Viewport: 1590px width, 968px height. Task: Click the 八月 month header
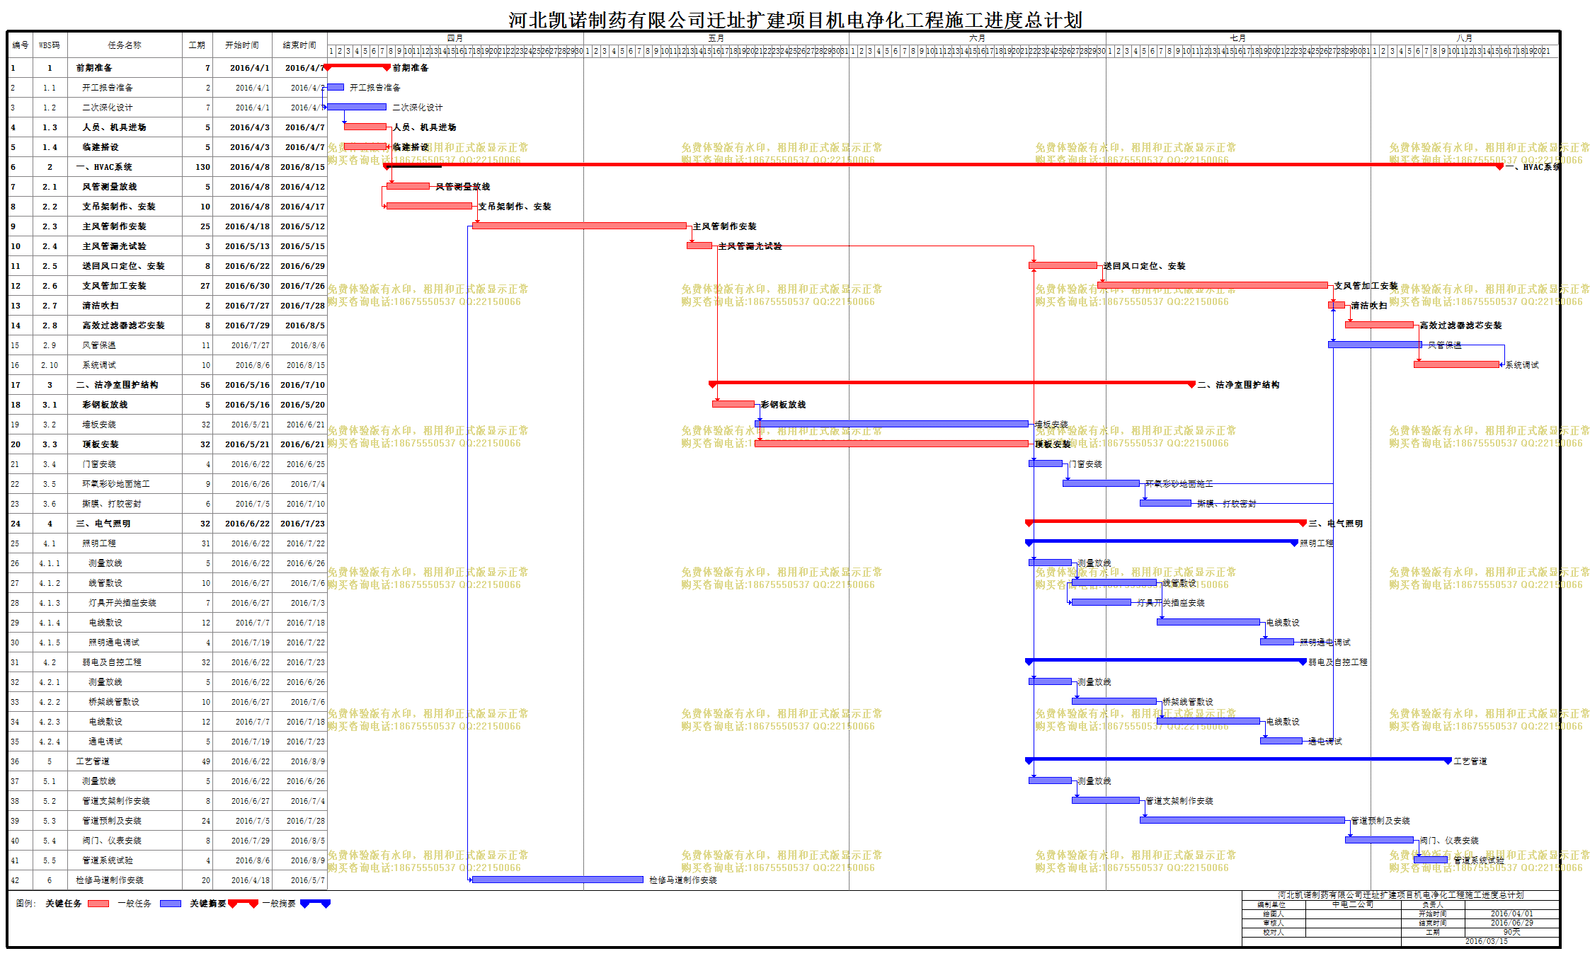click(x=1465, y=38)
